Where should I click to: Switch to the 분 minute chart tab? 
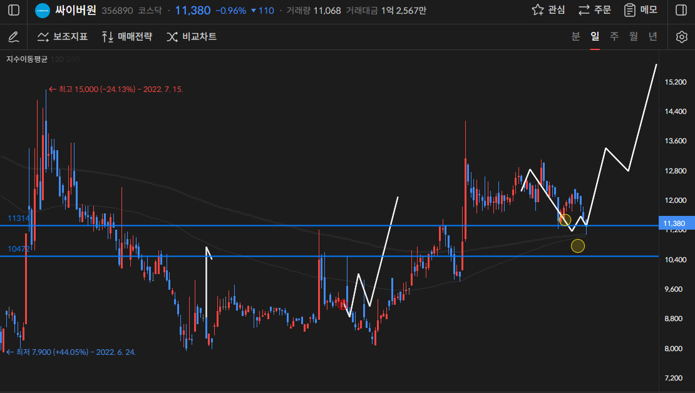click(575, 36)
